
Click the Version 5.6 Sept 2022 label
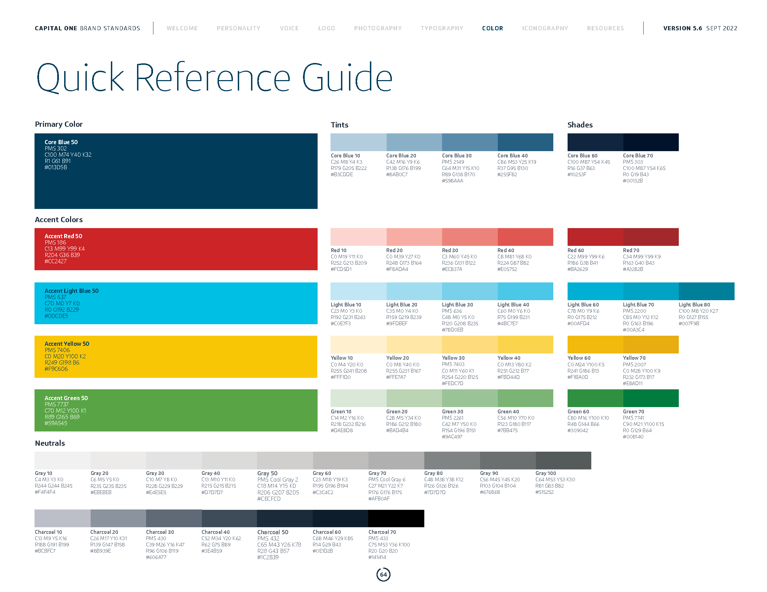[x=700, y=29]
